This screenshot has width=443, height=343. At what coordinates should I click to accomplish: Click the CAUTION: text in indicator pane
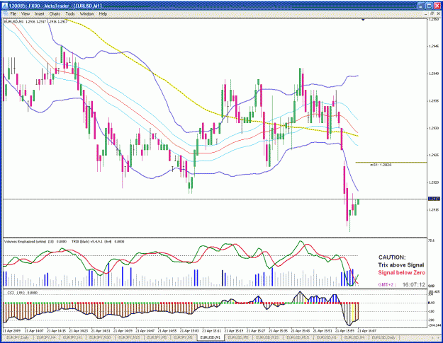coord(391,257)
